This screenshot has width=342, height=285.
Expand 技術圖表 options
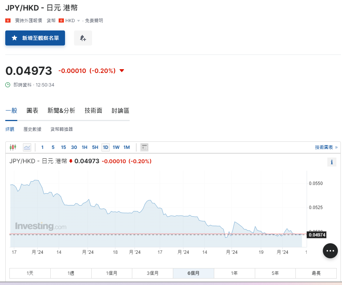(324, 147)
